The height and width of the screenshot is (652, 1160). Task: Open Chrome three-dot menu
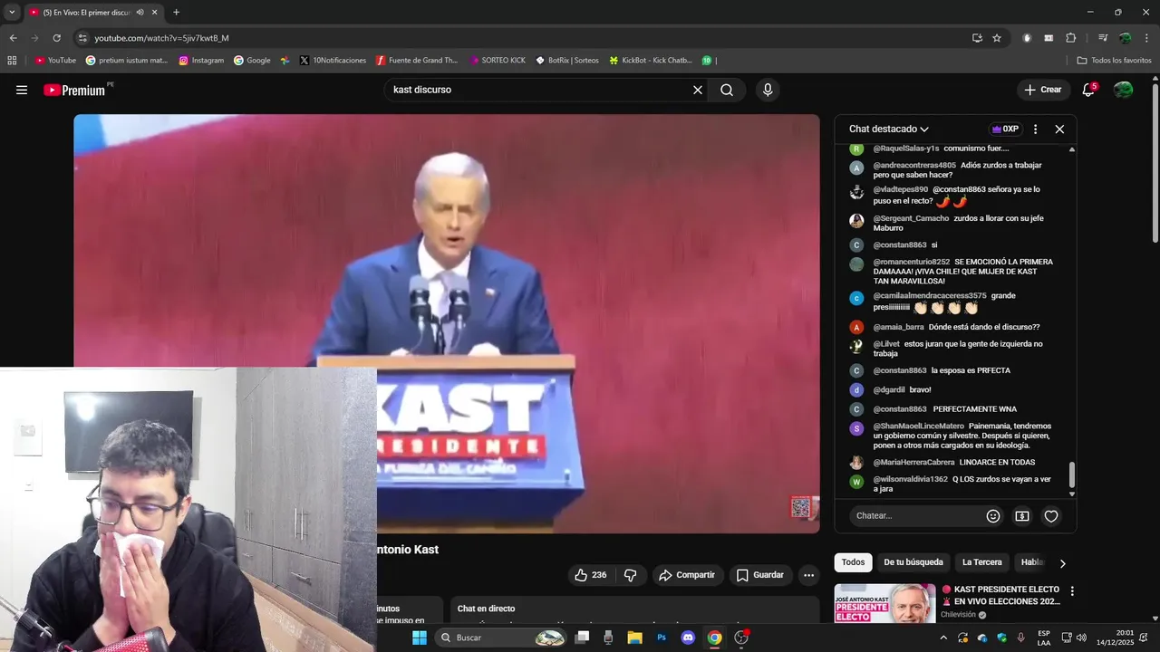(x=1145, y=38)
